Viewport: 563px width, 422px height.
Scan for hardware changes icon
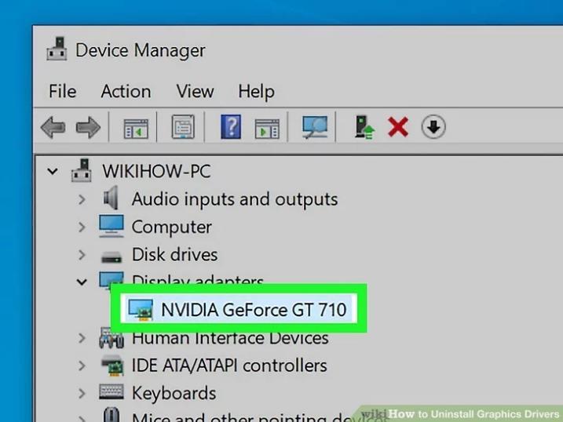point(315,127)
